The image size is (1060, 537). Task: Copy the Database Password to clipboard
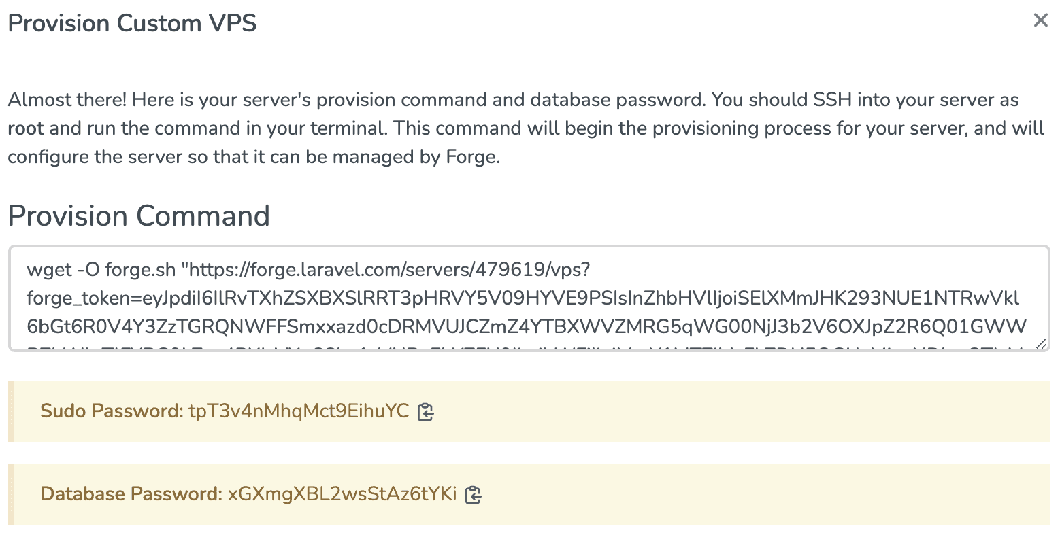pos(473,495)
